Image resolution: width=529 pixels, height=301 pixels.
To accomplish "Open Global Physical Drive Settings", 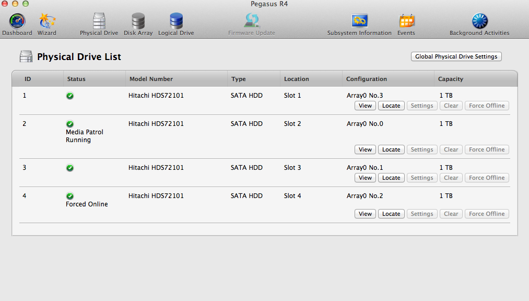I will (456, 56).
